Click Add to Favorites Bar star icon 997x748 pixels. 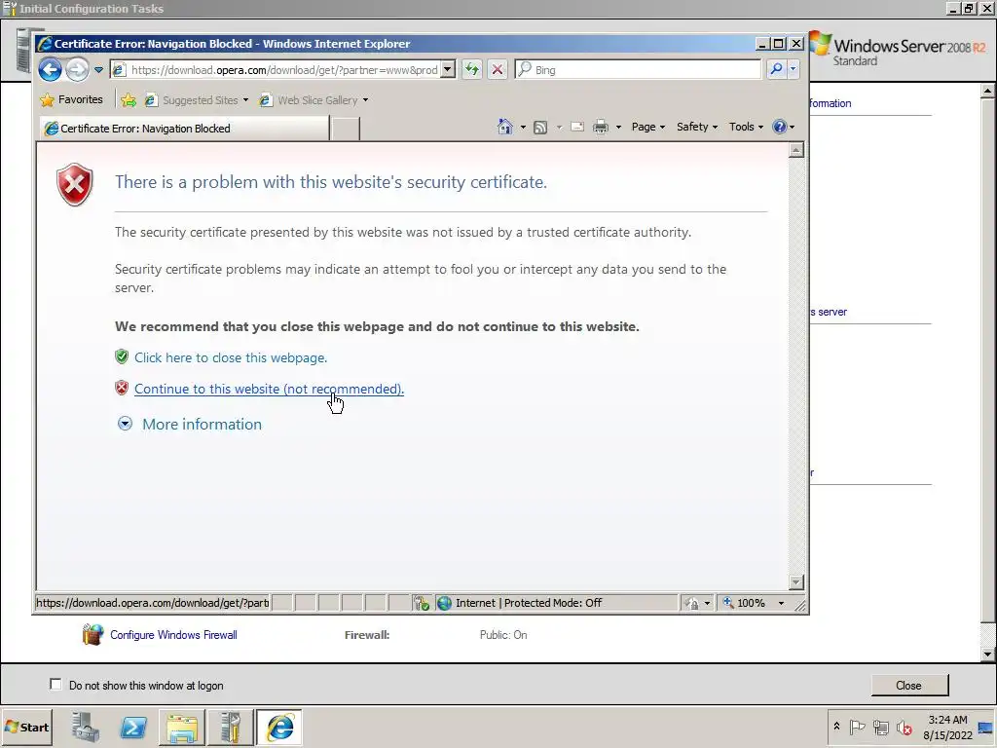click(x=129, y=100)
